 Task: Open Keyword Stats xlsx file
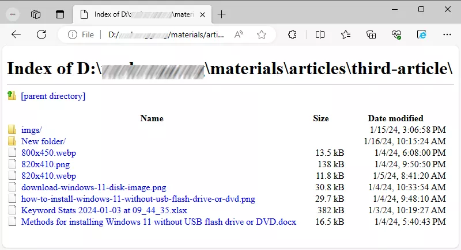coord(104,210)
